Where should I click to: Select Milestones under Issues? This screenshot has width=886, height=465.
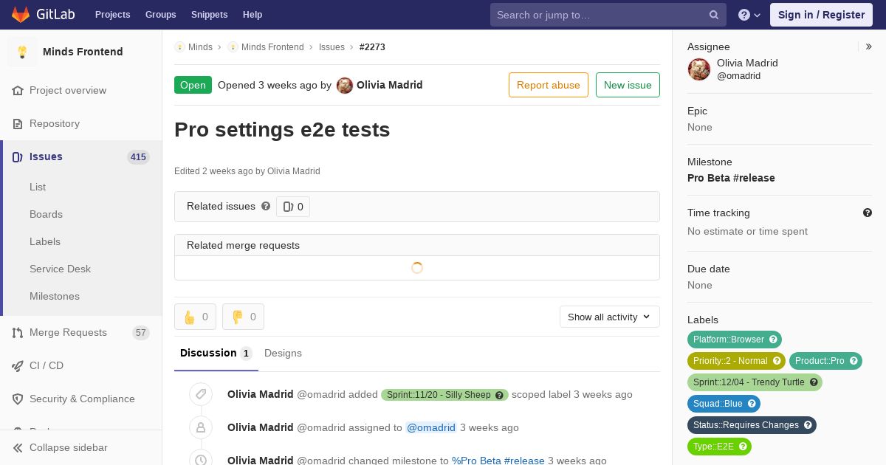(x=55, y=297)
